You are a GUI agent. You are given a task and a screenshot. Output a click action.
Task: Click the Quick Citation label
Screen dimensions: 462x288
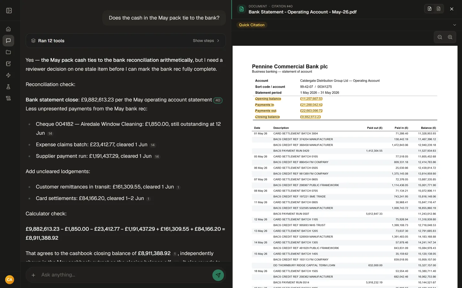252,25
